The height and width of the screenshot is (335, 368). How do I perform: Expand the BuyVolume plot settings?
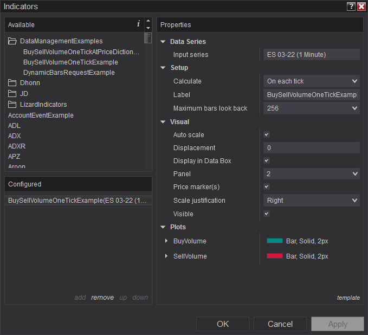(166, 241)
